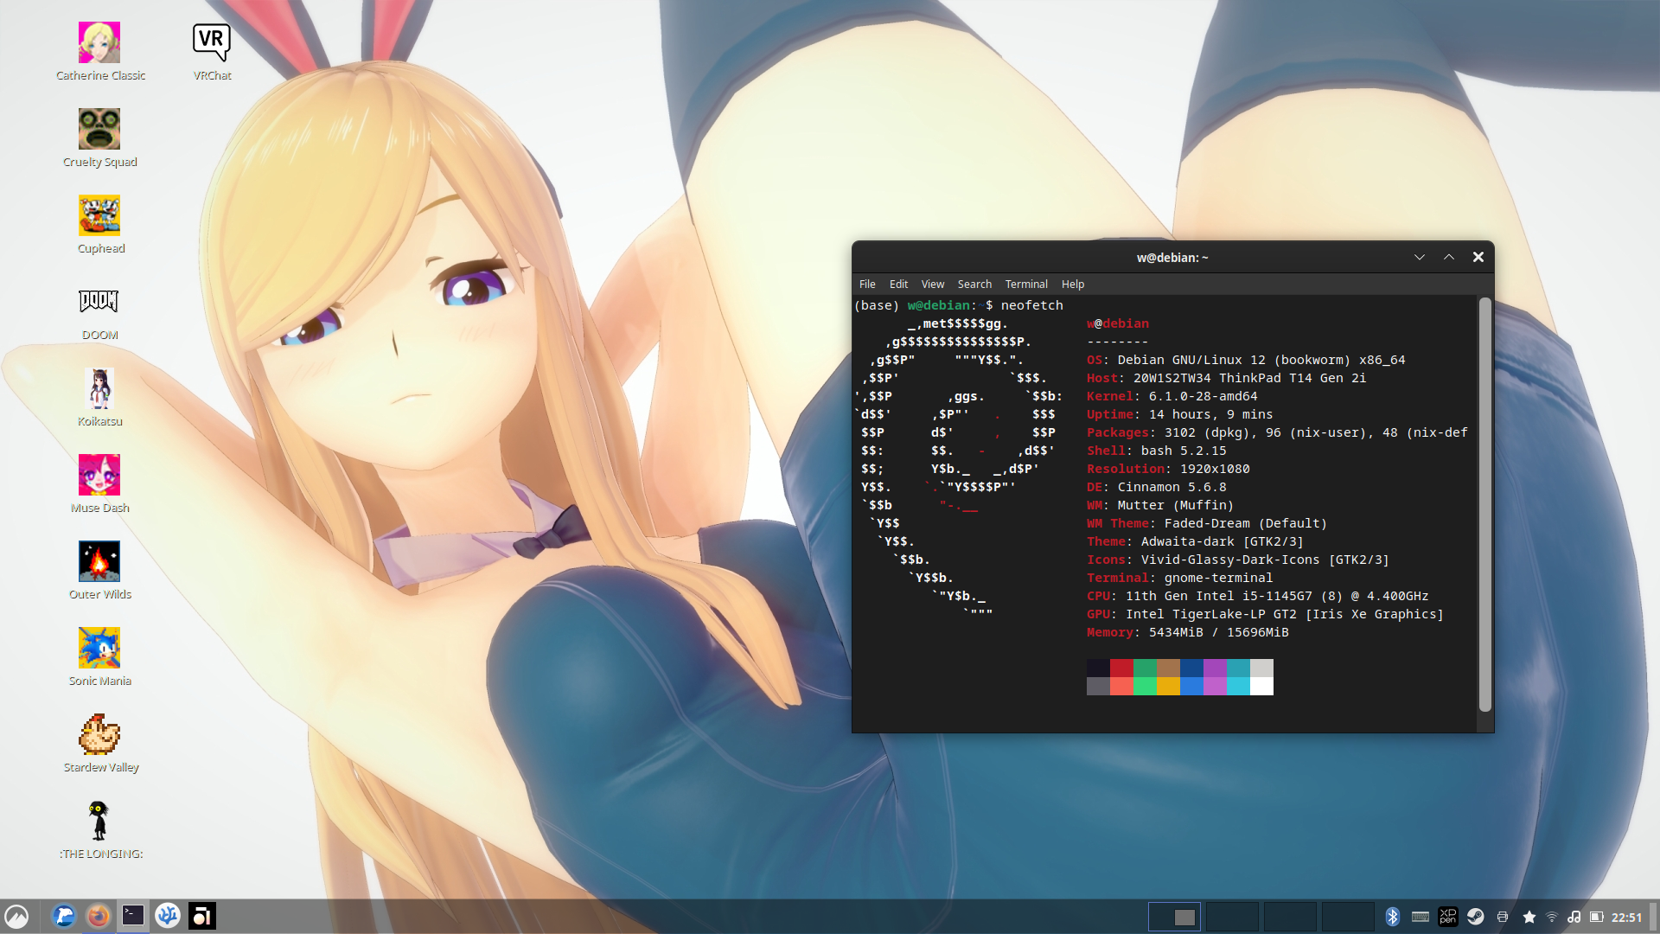Image resolution: width=1660 pixels, height=934 pixels.
Task: Open the clock calendar showing 22:51
Action: [x=1626, y=917]
